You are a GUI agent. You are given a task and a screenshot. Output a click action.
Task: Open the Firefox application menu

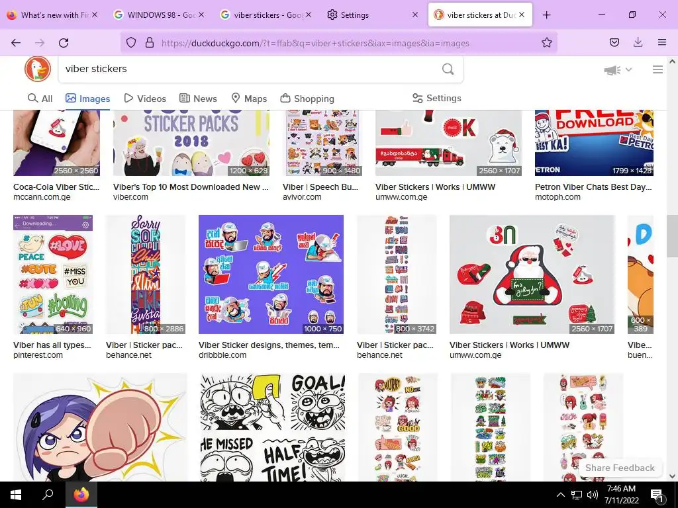click(x=661, y=42)
